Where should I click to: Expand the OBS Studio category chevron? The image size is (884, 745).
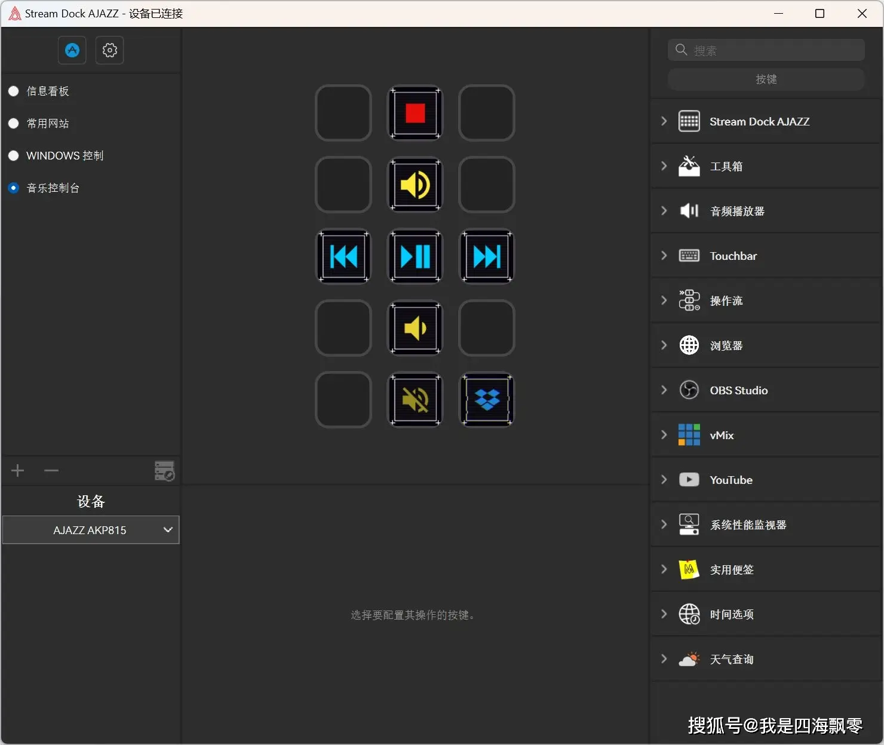tap(664, 390)
